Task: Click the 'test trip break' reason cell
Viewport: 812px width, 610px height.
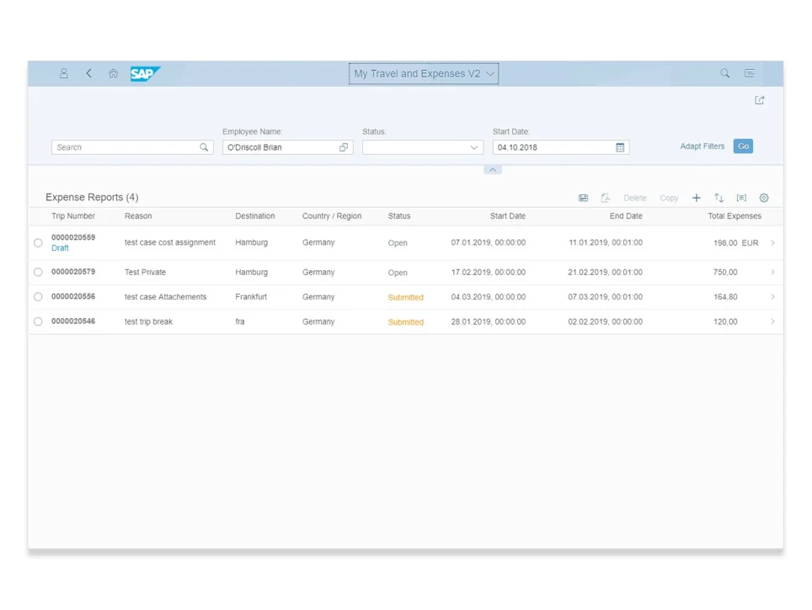Action: 148,321
